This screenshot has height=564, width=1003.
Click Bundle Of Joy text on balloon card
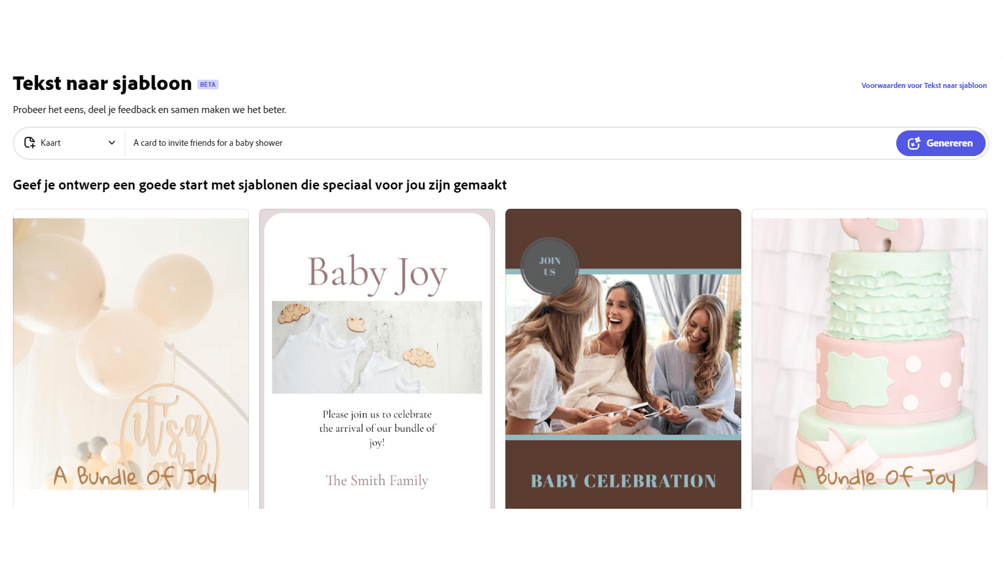(x=135, y=477)
